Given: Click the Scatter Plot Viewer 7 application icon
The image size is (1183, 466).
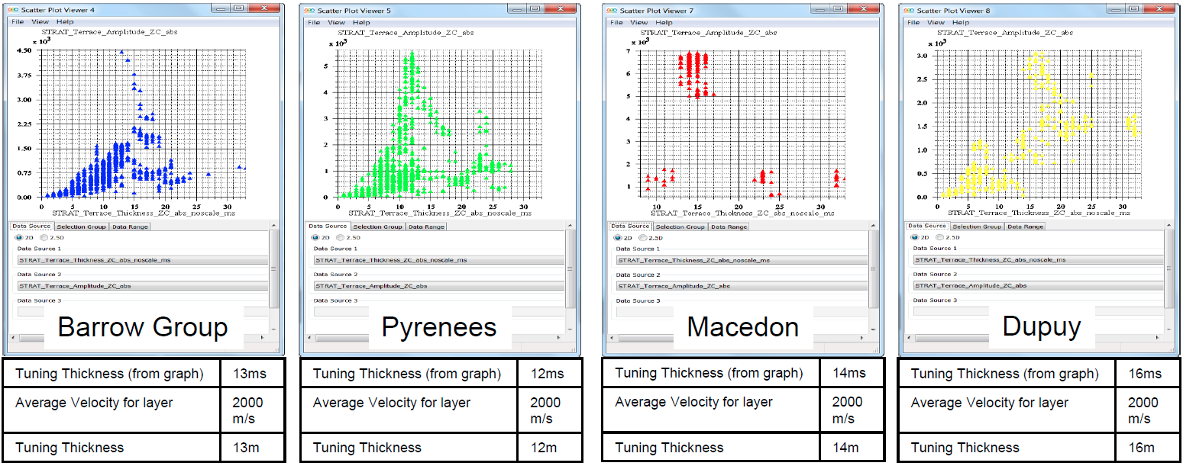Looking at the screenshot, I should (611, 8).
